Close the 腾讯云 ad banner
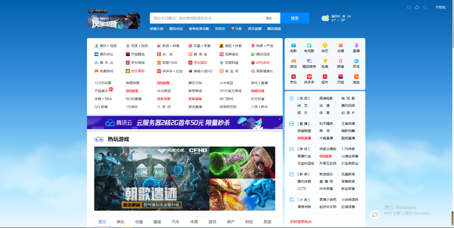 (x=280, y=119)
